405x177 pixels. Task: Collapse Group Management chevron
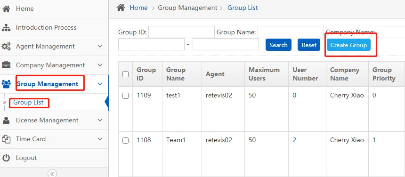(x=100, y=84)
